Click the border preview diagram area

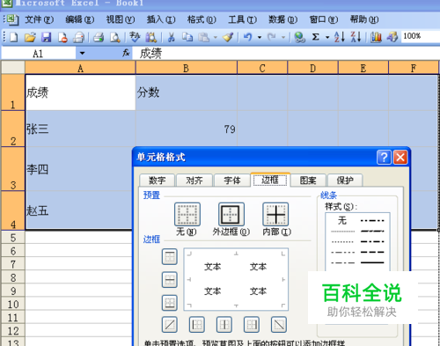[236, 279]
